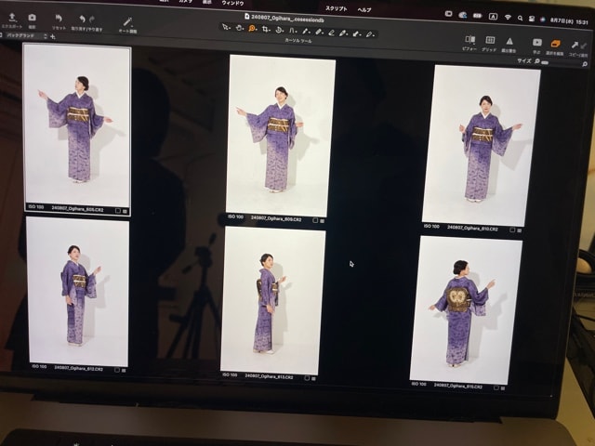Select the last cursor tool in the row
Image resolution: width=595 pixels, height=446 pixels.
(x=370, y=34)
